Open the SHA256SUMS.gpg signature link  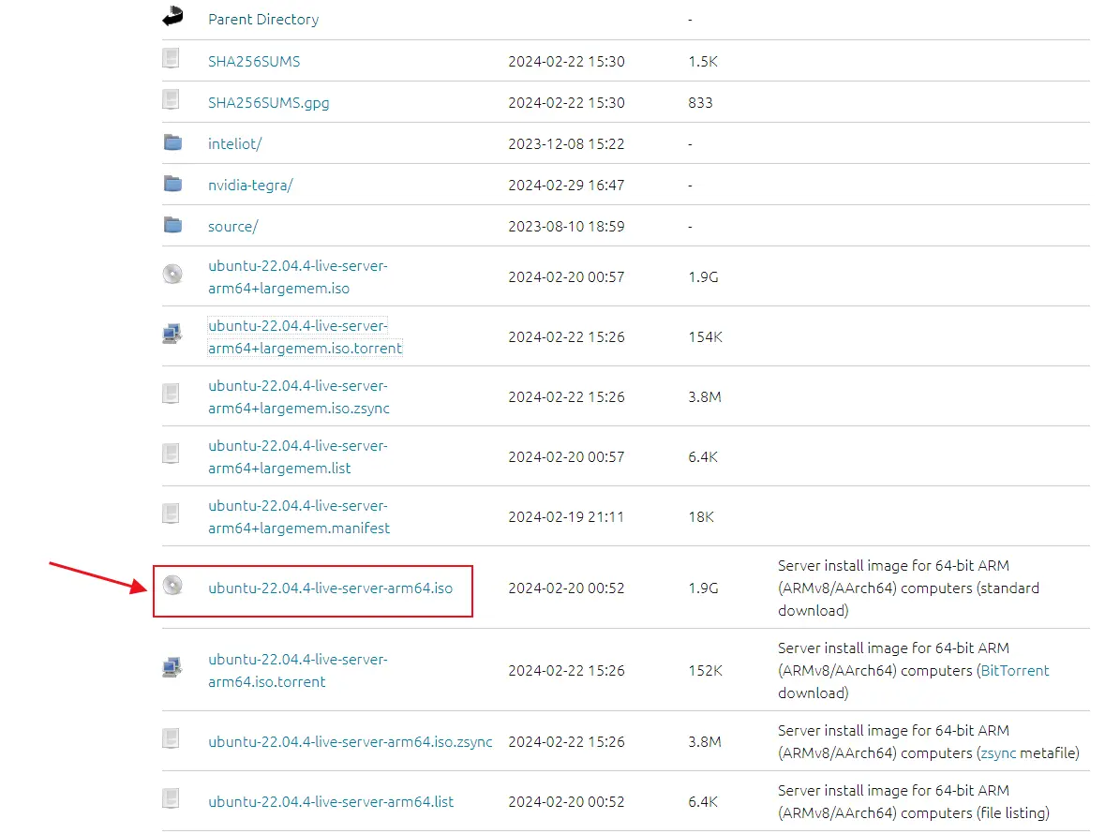click(269, 103)
